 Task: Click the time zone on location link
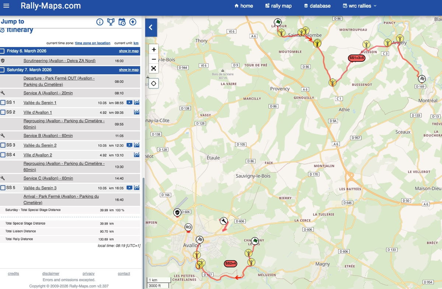(x=92, y=43)
